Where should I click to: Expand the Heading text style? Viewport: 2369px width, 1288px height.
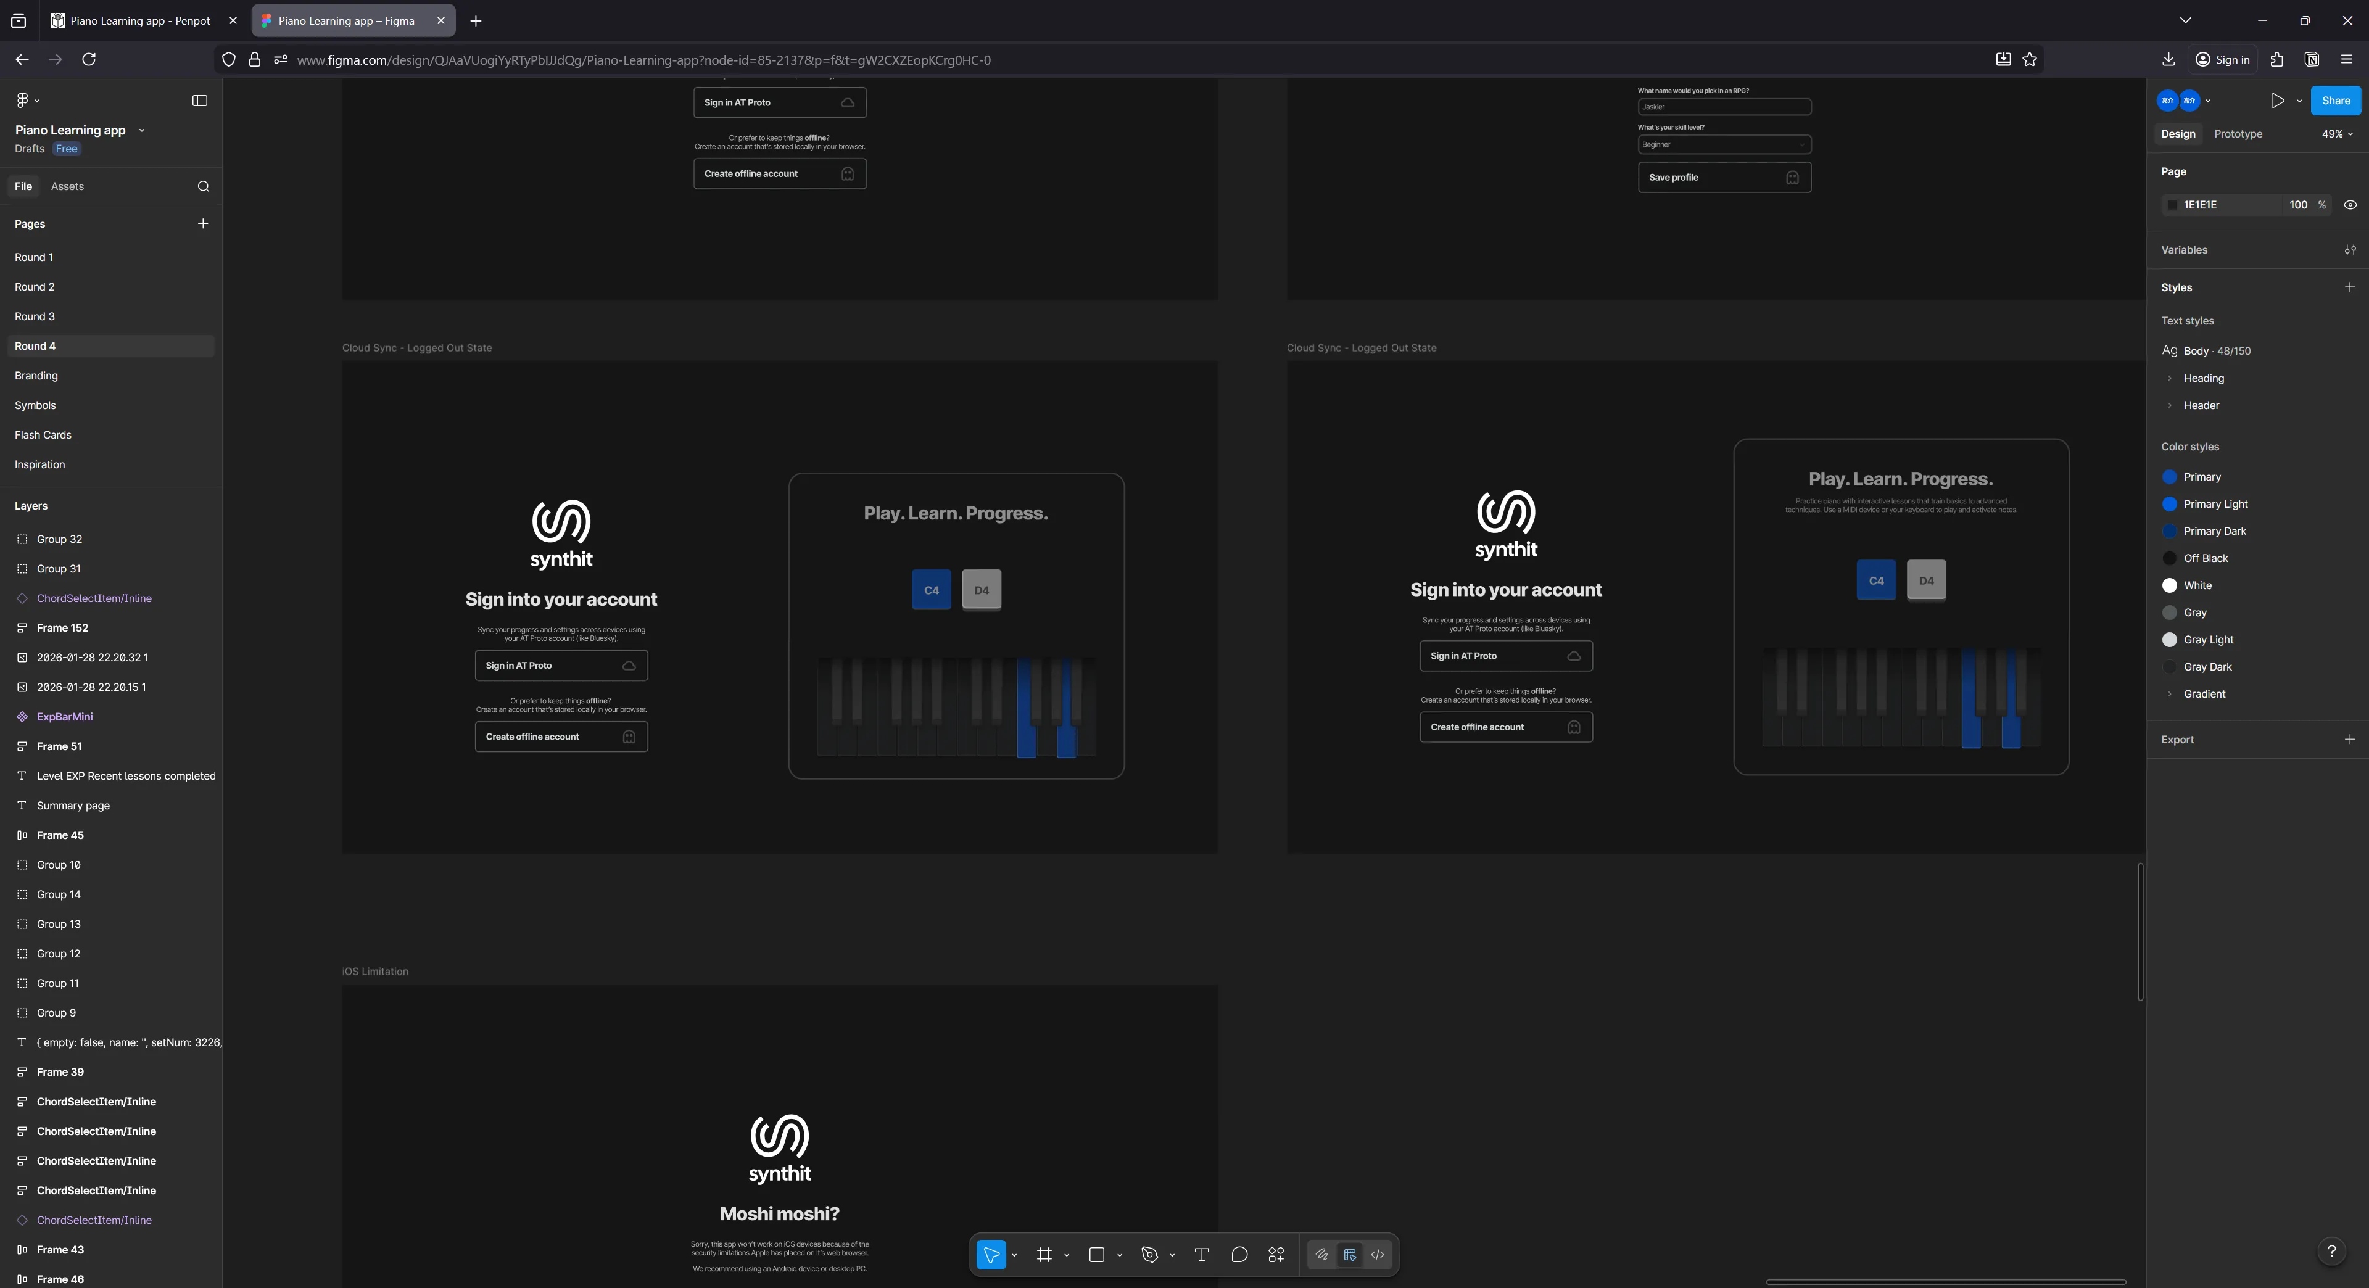tap(2170, 378)
